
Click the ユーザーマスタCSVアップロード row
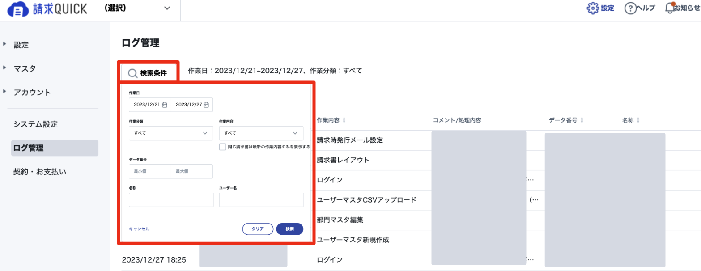pyautogui.click(x=366, y=199)
